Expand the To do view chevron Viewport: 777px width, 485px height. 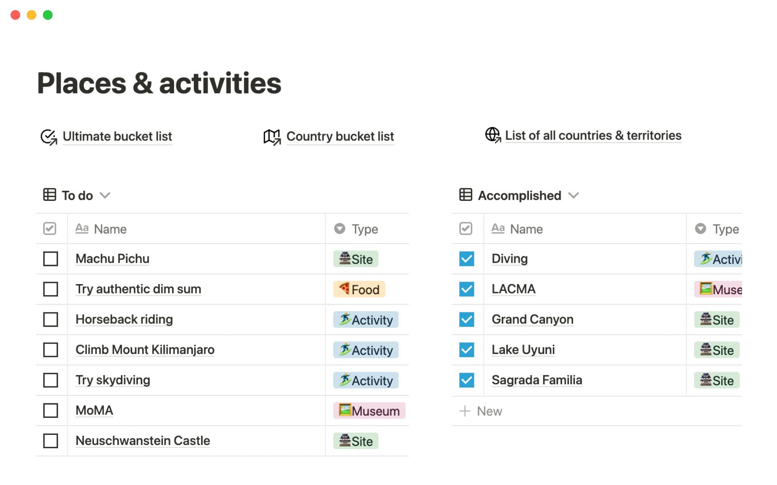click(105, 196)
